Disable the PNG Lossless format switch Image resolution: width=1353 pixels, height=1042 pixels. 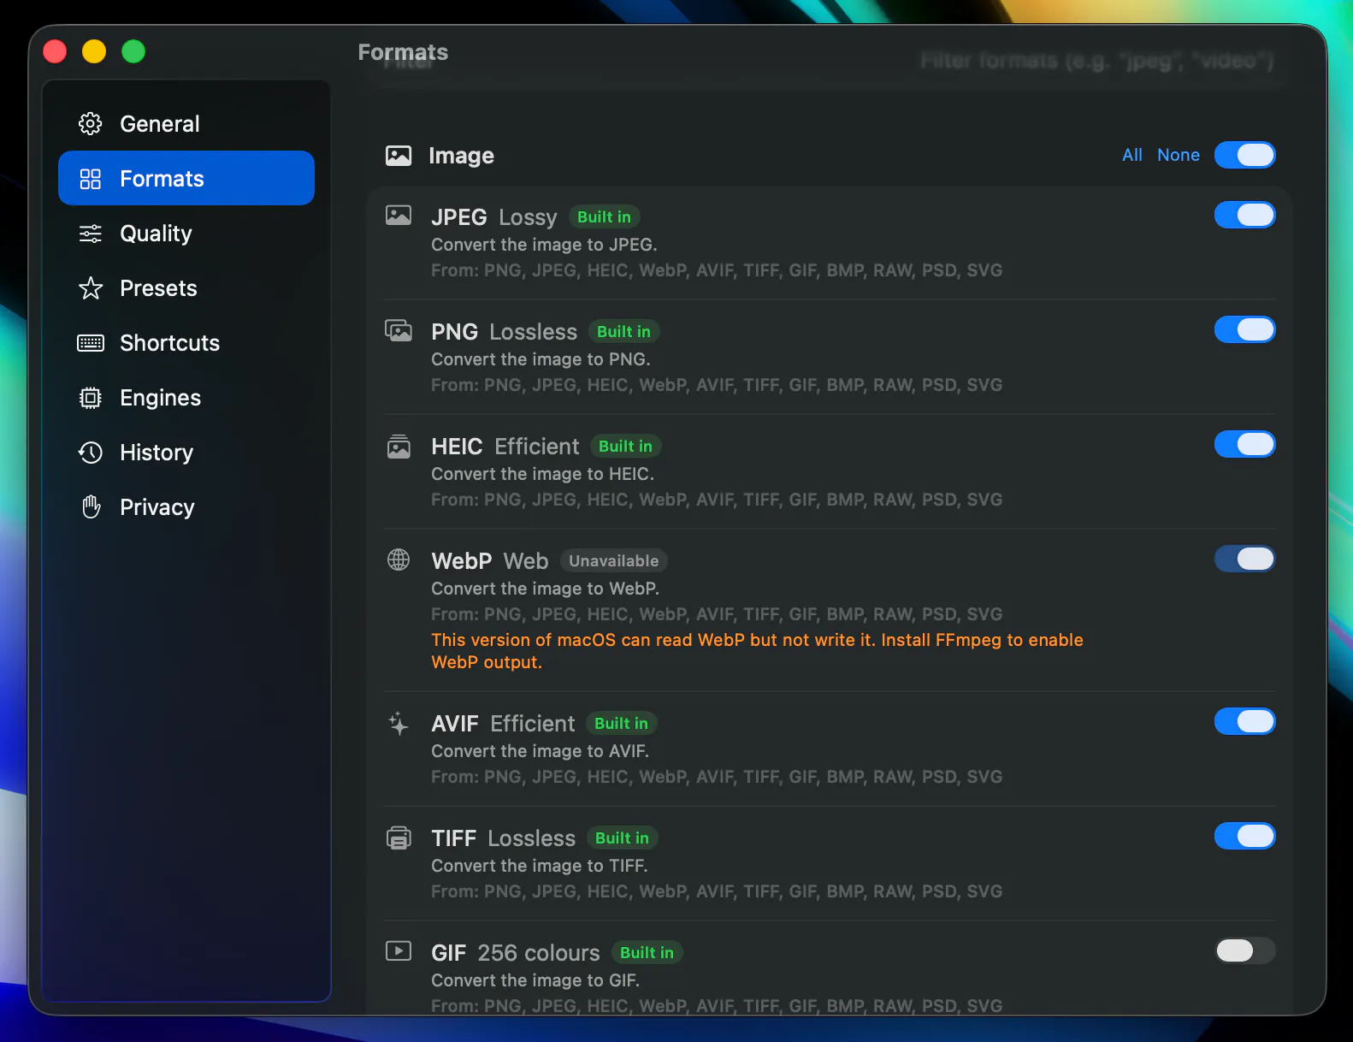pyautogui.click(x=1245, y=329)
